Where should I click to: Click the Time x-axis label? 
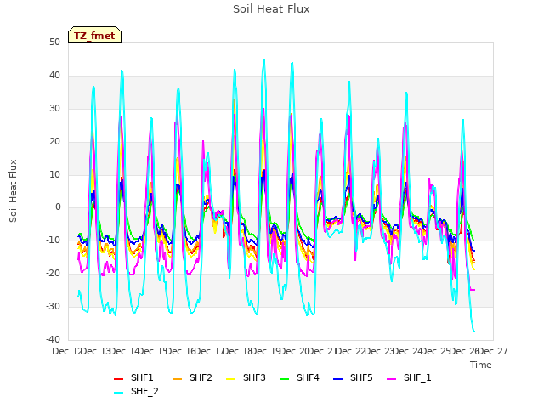tap(481, 365)
